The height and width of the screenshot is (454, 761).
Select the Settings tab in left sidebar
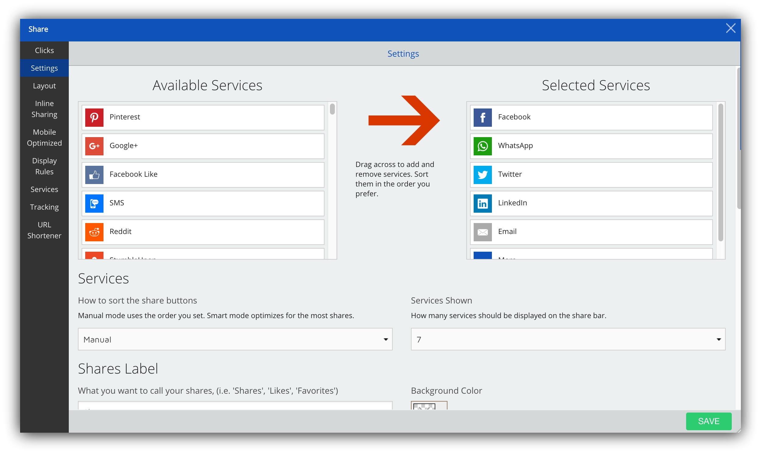click(44, 68)
